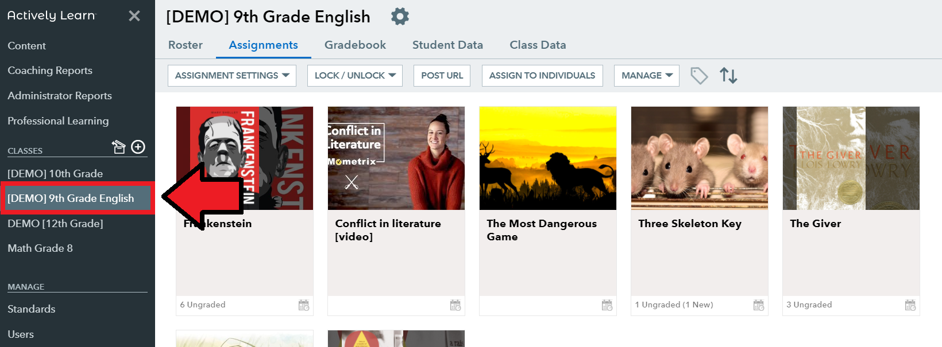Click the tag filter icon

coord(699,76)
